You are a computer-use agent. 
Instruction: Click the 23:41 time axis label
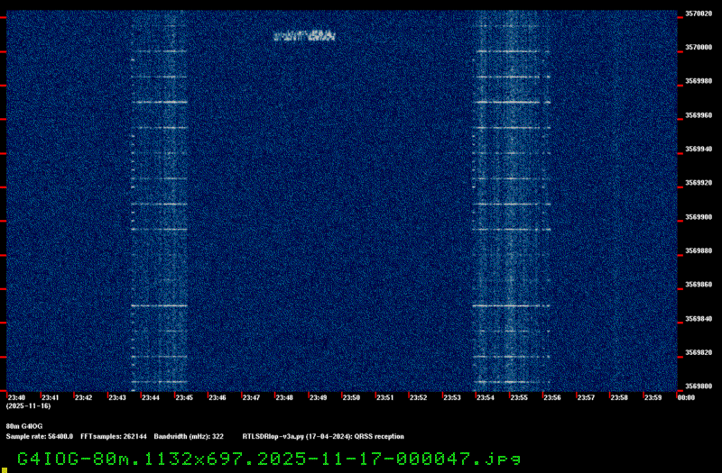(x=50, y=397)
